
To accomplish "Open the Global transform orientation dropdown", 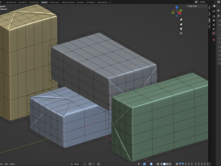I will [x=76, y=164].
